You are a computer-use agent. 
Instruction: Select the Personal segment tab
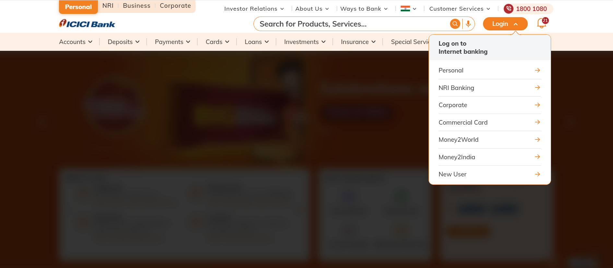click(78, 7)
